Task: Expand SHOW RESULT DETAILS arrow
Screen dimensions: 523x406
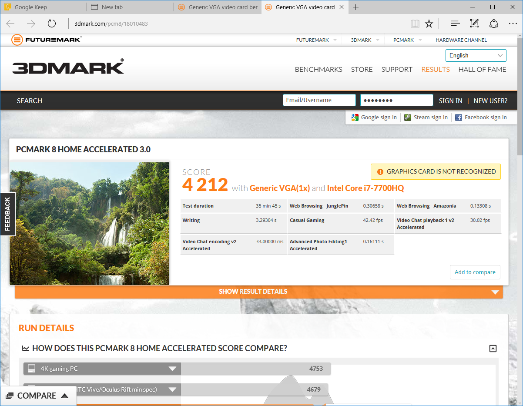Action: click(x=495, y=292)
